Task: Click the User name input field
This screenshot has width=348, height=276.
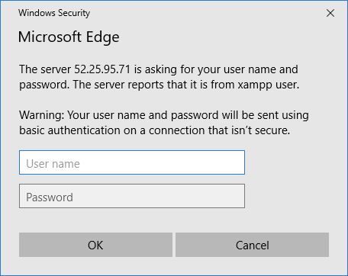Action: tap(132, 162)
